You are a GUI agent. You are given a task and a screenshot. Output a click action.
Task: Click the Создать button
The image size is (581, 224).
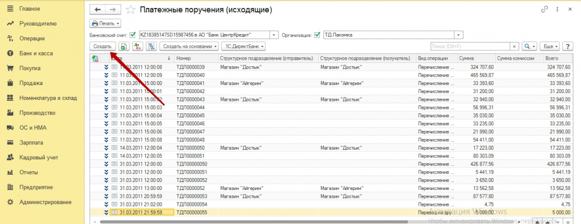(103, 47)
